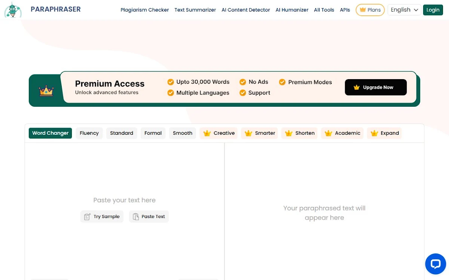Image resolution: width=449 pixels, height=280 pixels.
Task: Open the APIs page
Action: point(345,10)
